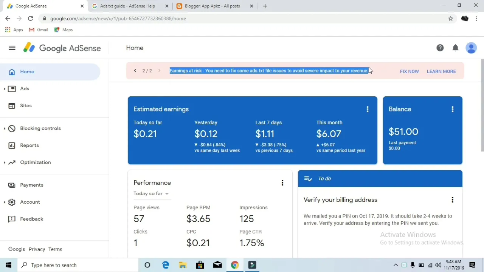
Task: Click the Windows search box
Action: coord(78,265)
